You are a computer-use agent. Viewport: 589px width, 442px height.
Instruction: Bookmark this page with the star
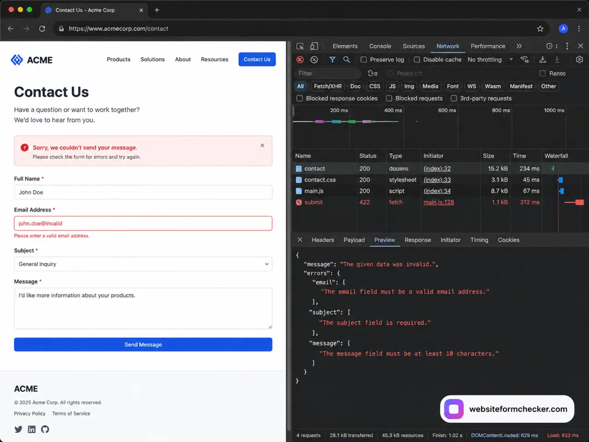tap(540, 29)
